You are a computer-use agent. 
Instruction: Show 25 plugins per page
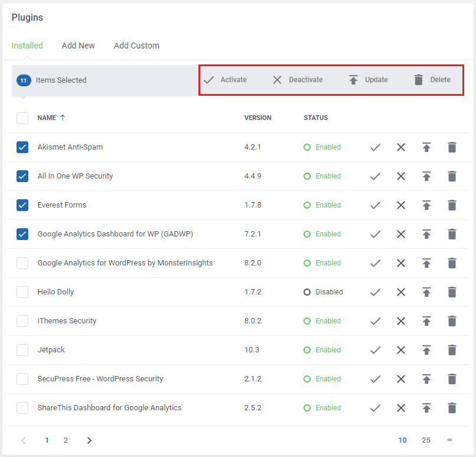point(426,440)
